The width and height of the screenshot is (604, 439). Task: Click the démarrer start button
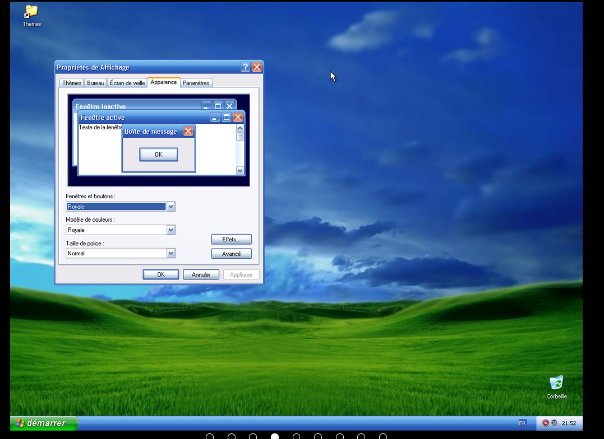[x=44, y=423]
